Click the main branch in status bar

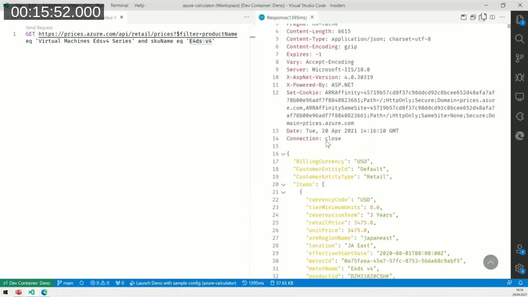click(x=65, y=283)
